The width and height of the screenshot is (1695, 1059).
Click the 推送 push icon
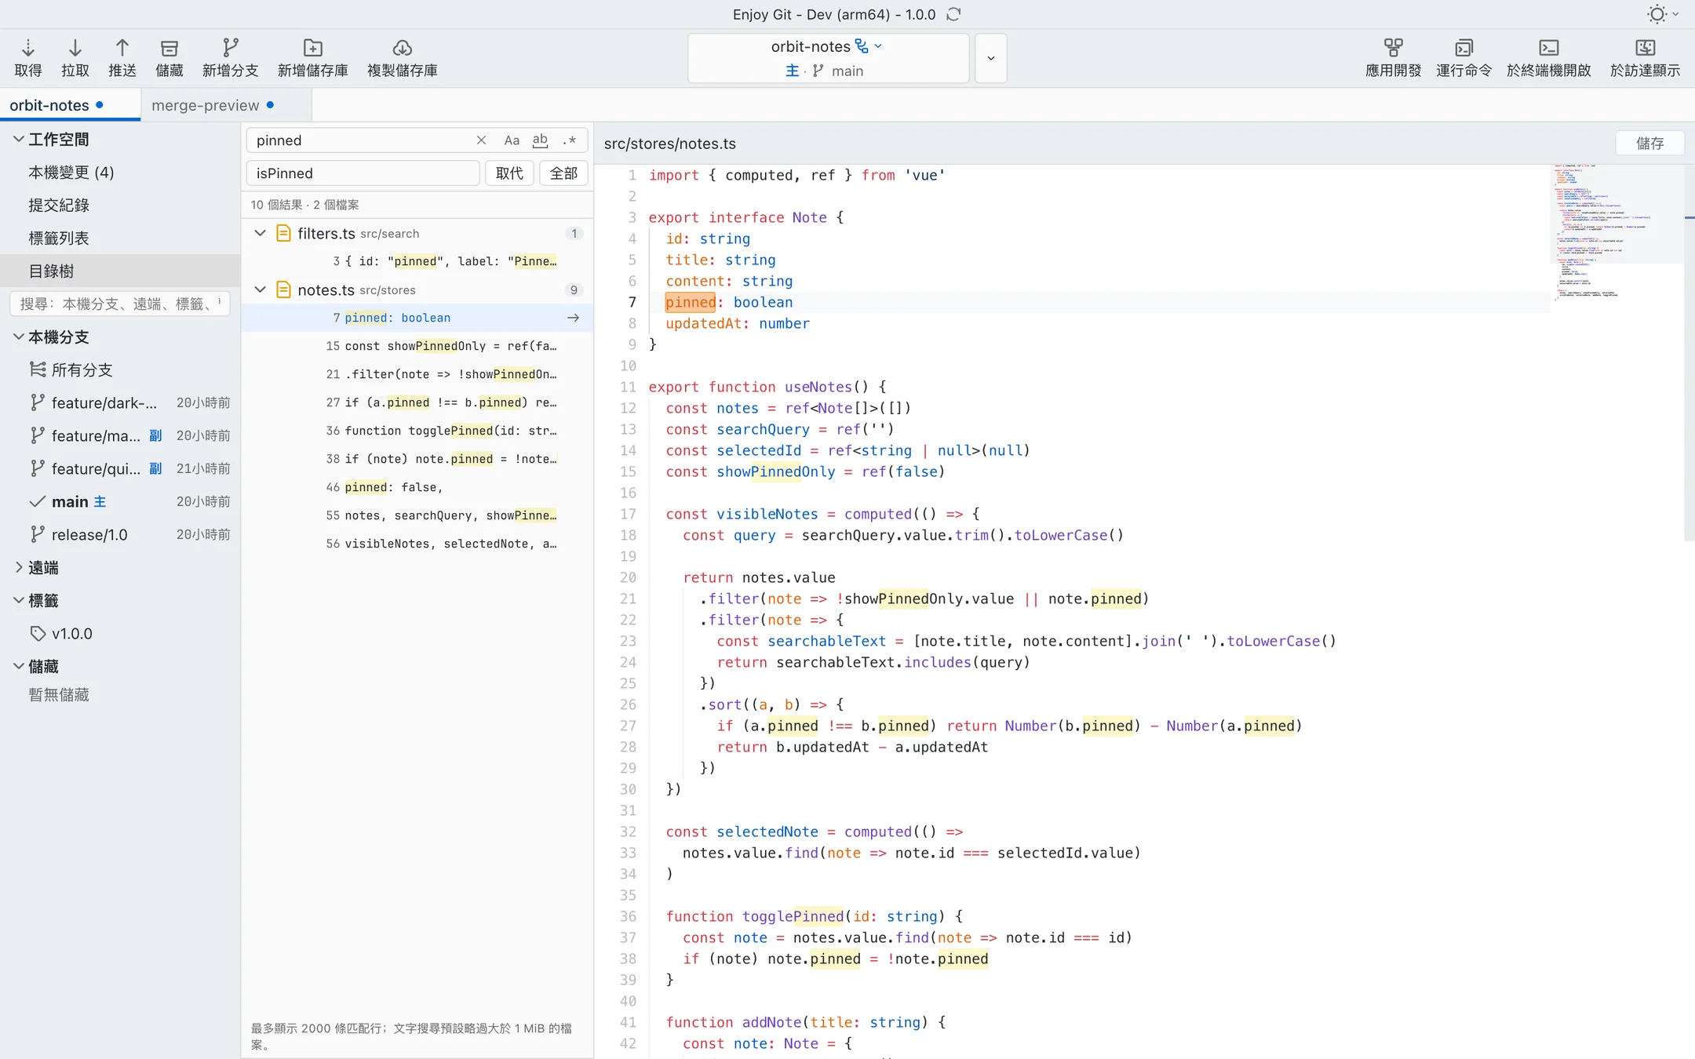[x=122, y=48]
